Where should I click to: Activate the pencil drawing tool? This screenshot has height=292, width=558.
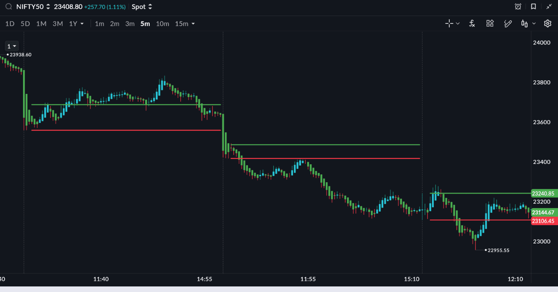click(508, 23)
